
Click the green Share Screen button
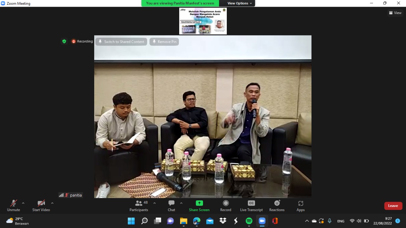pos(199,205)
